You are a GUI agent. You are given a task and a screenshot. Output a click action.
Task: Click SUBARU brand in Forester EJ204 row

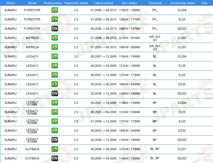pyautogui.click(x=10, y=10)
